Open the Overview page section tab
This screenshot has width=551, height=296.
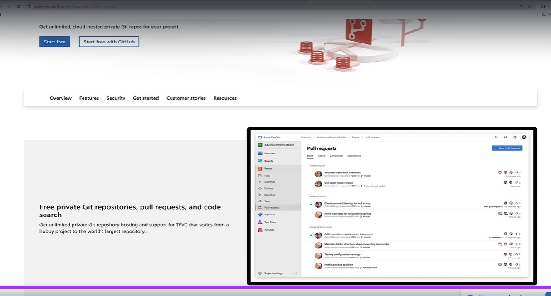coord(61,98)
